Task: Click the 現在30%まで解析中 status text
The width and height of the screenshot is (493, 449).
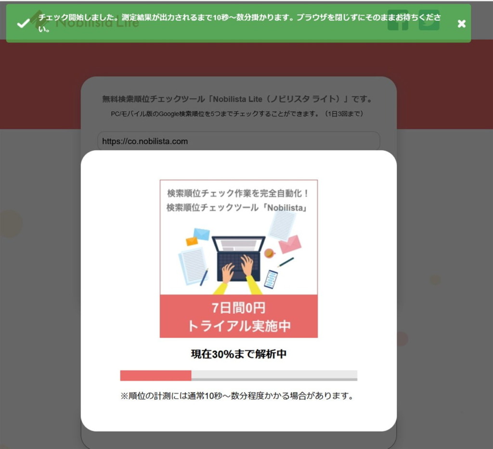Action: (x=239, y=354)
